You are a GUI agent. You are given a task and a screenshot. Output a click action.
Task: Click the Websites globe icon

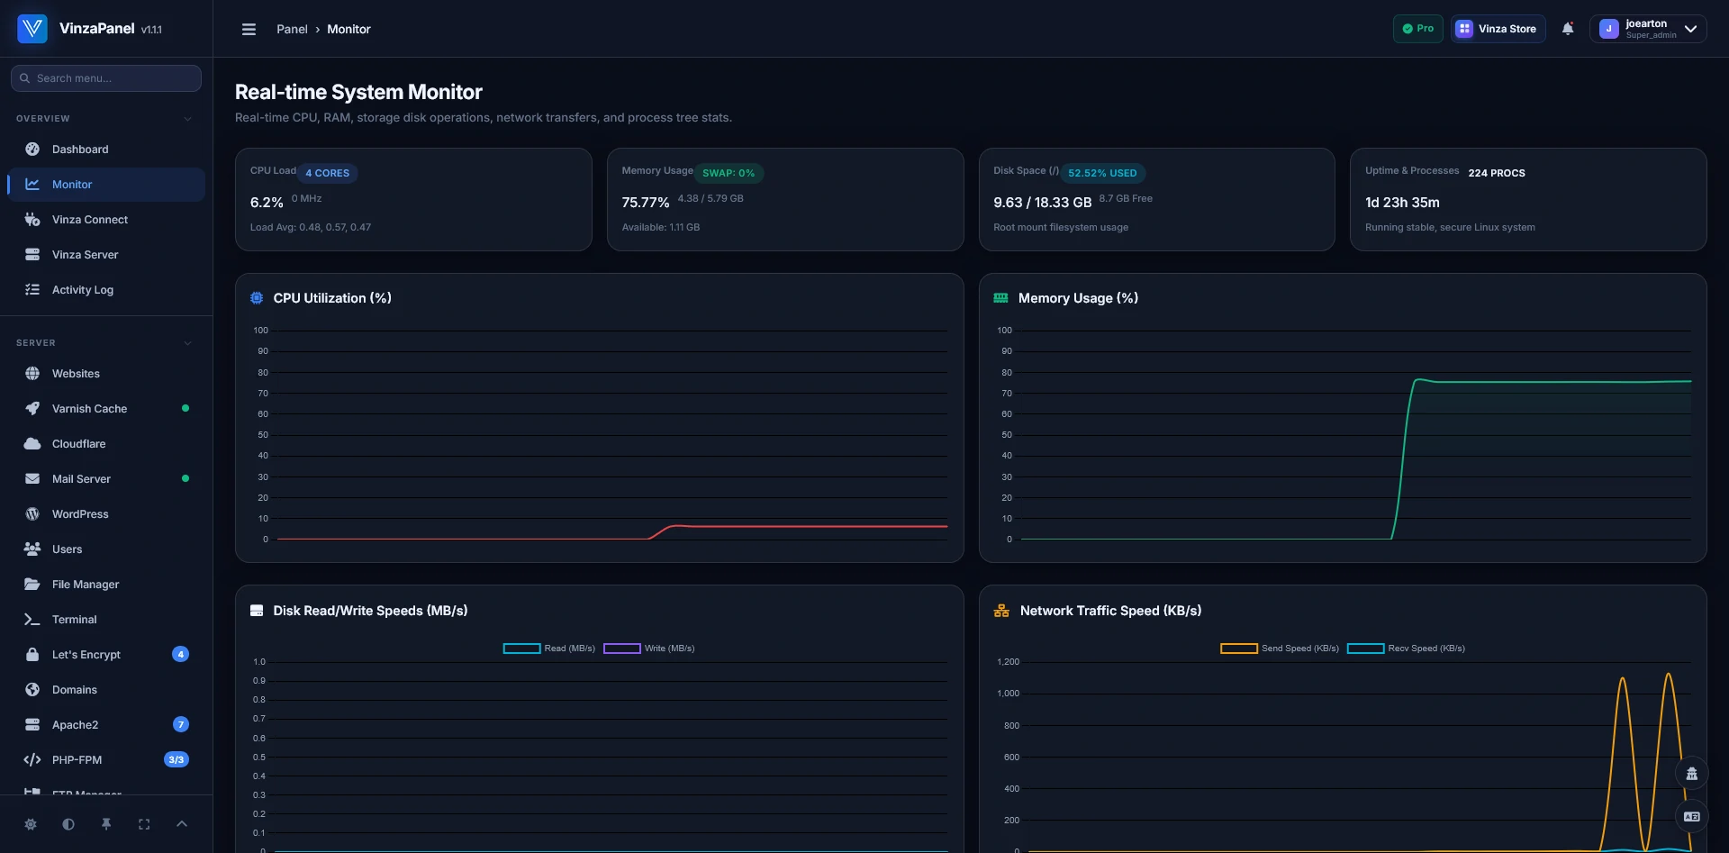32,374
